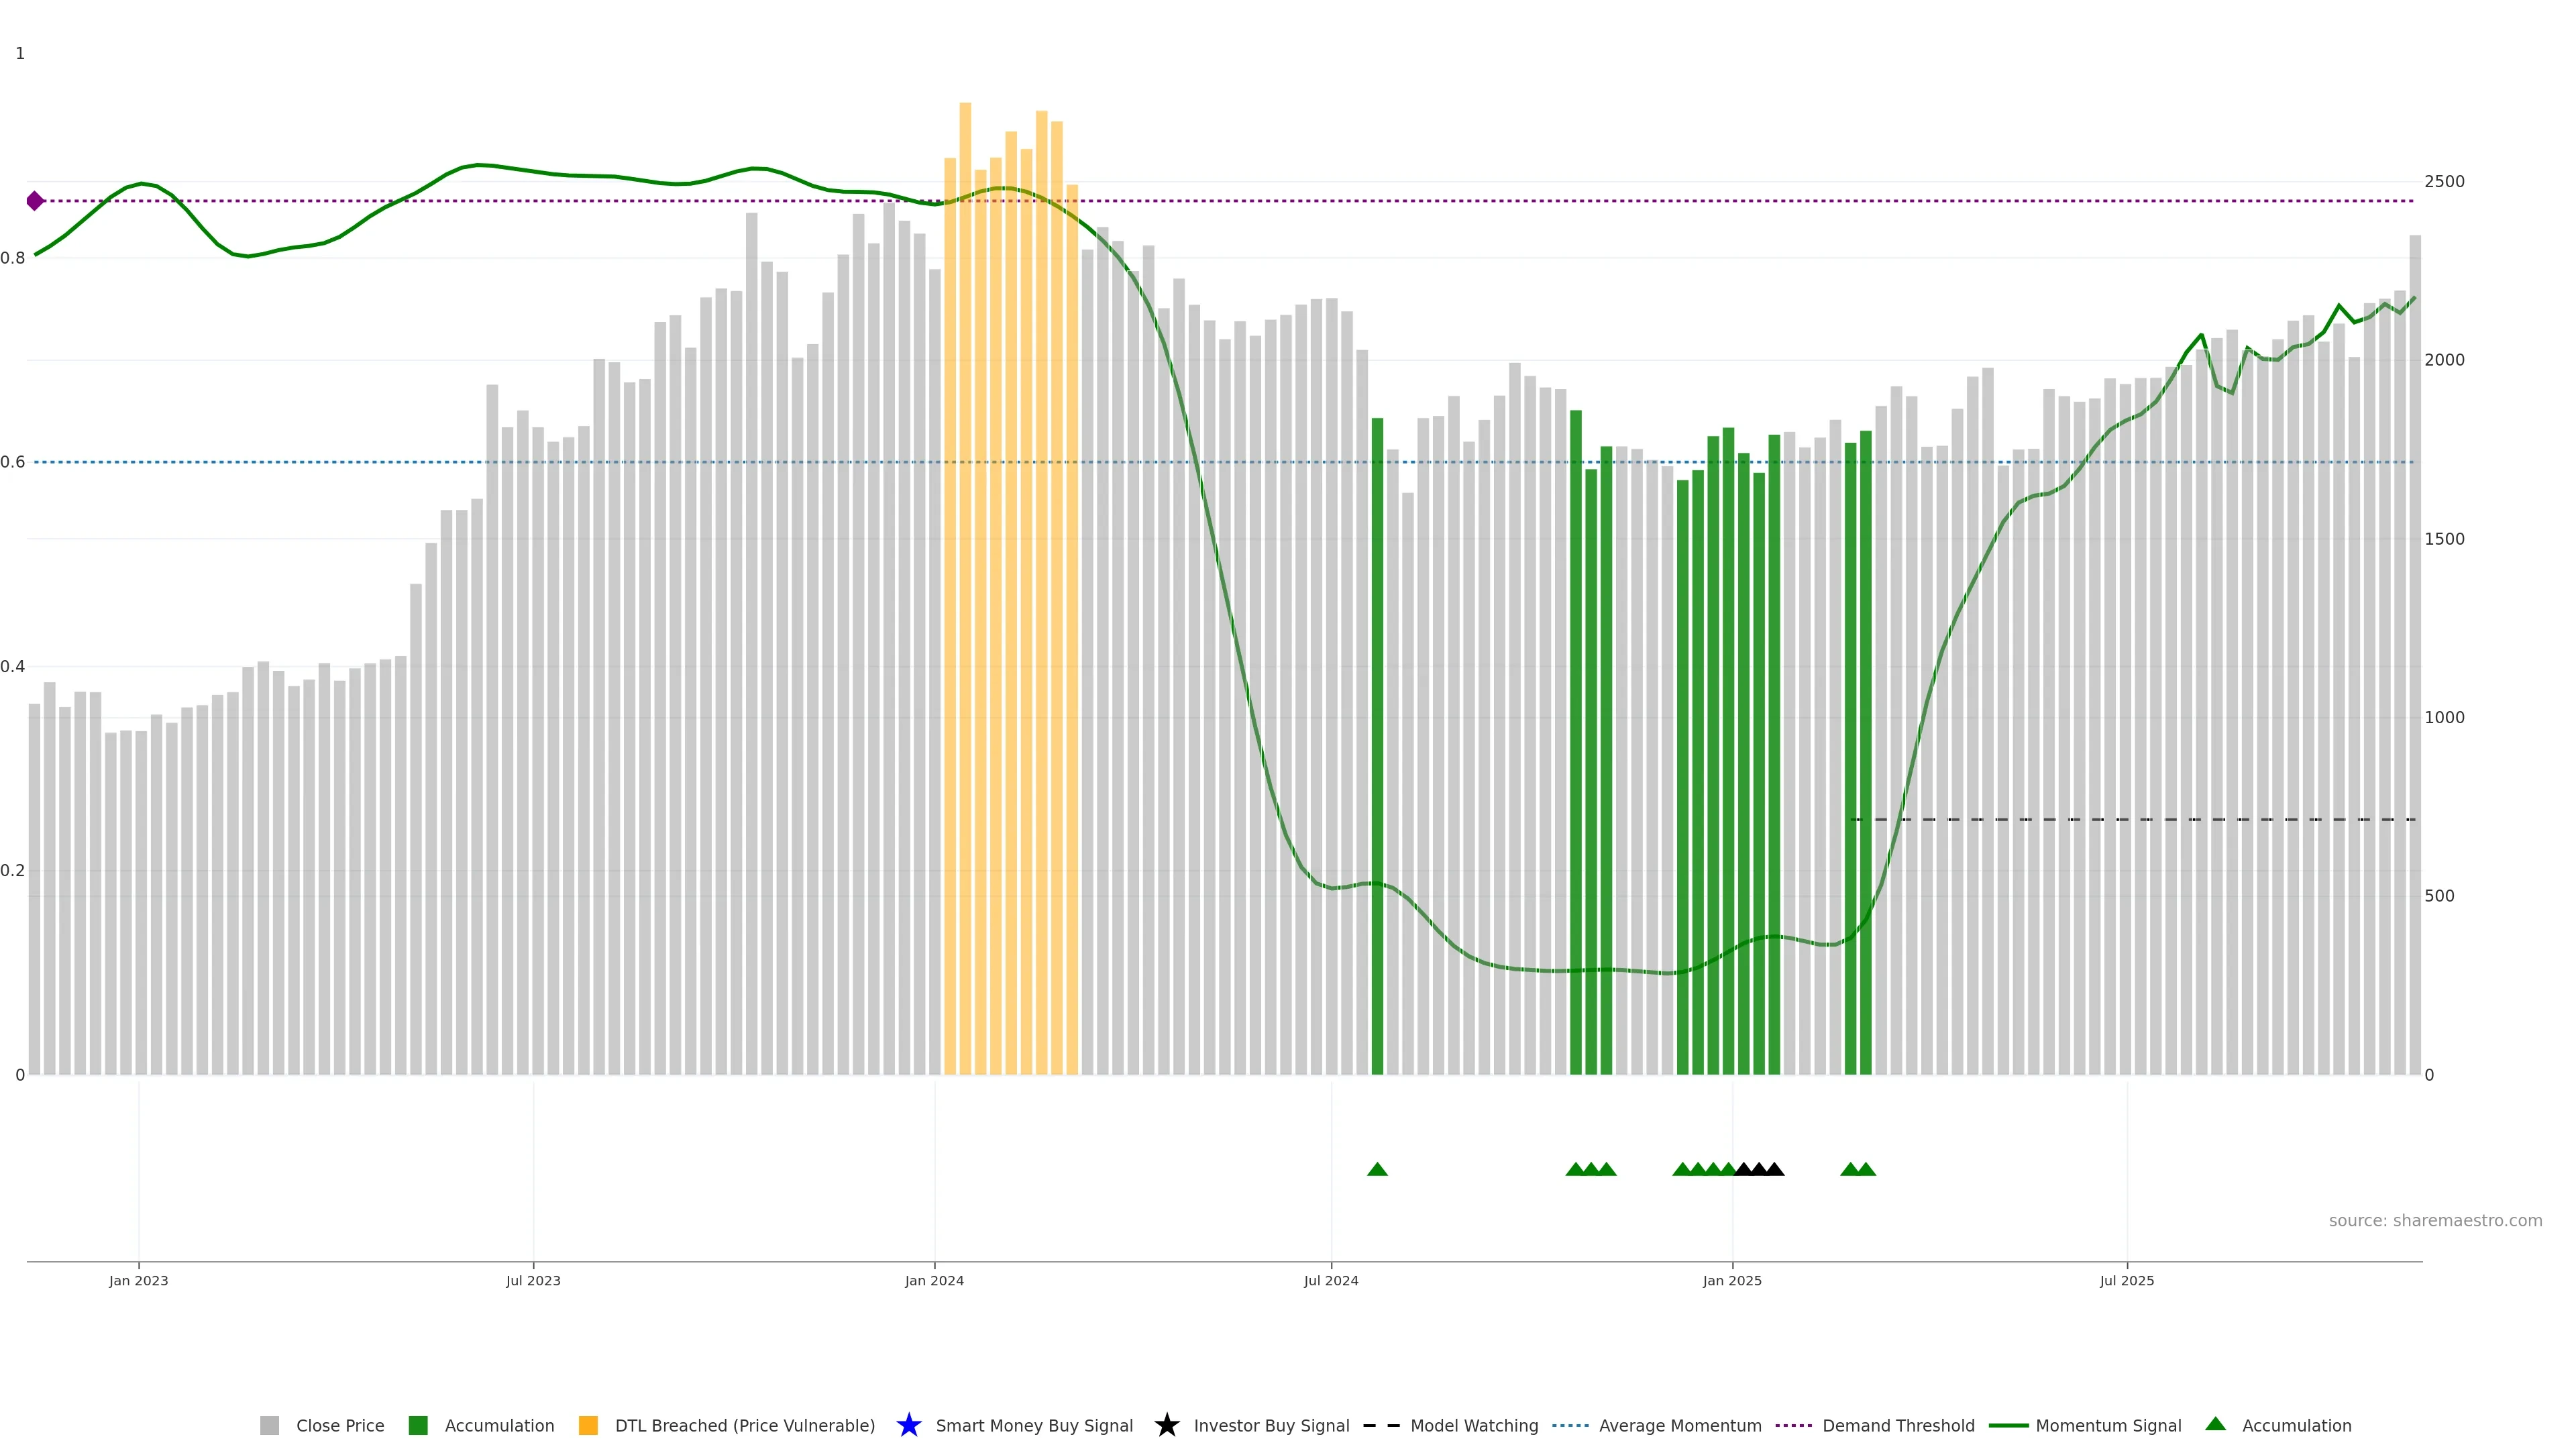Click the Jan 2023 axis label
Viewport: 2576px width, 1449px height.
point(138,1280)
